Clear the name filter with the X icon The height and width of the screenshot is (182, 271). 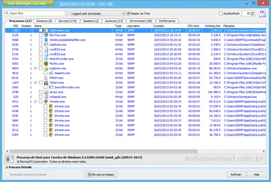point(66,14)
